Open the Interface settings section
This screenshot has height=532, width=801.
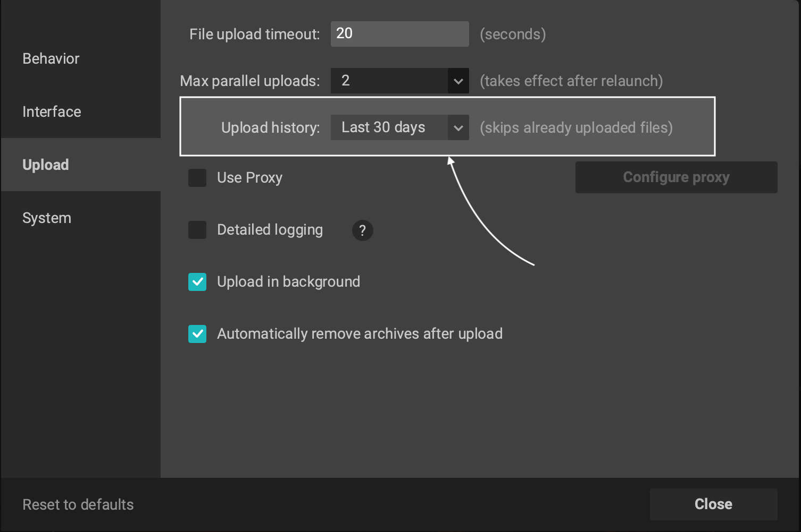[52, 111]
